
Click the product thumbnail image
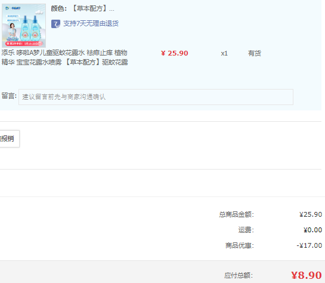[24, 26]
